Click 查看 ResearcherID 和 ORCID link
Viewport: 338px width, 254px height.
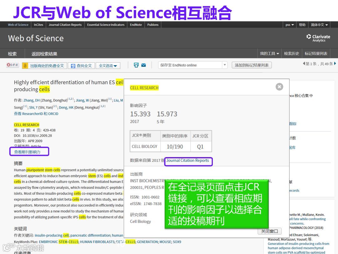pyautogui.click(x=36, y=114)
